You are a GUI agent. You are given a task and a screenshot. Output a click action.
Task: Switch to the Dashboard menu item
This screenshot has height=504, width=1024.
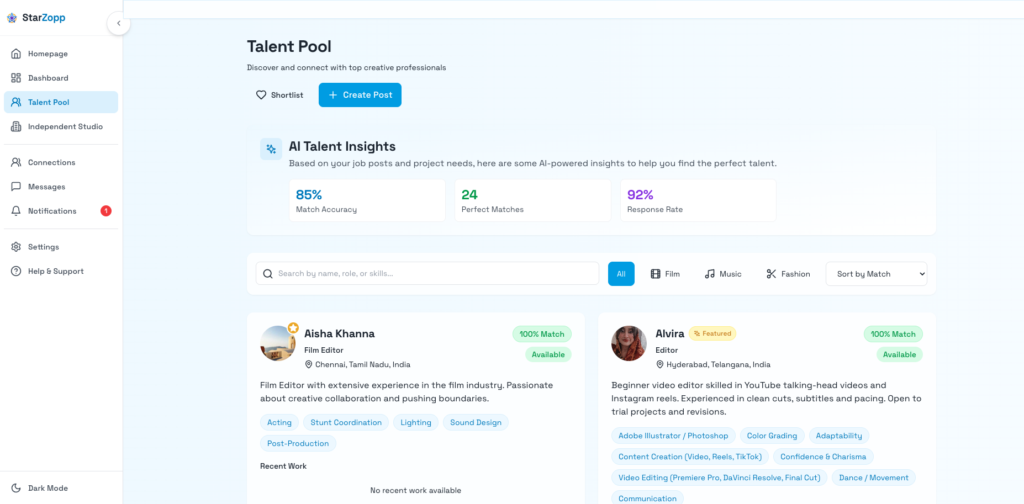pos(49,78)
